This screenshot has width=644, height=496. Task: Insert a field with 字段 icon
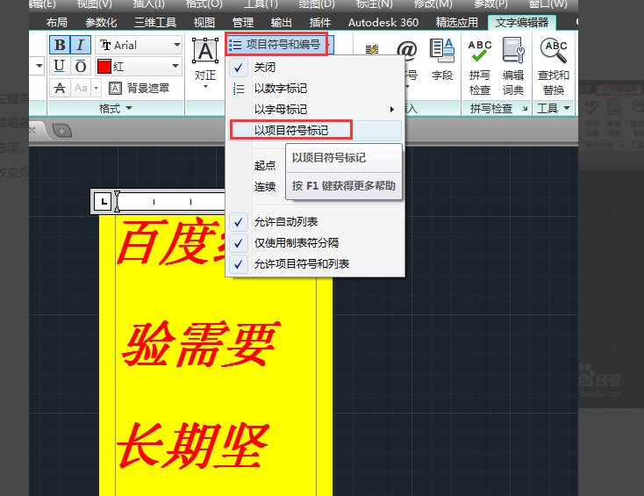(x=442, y=58)
